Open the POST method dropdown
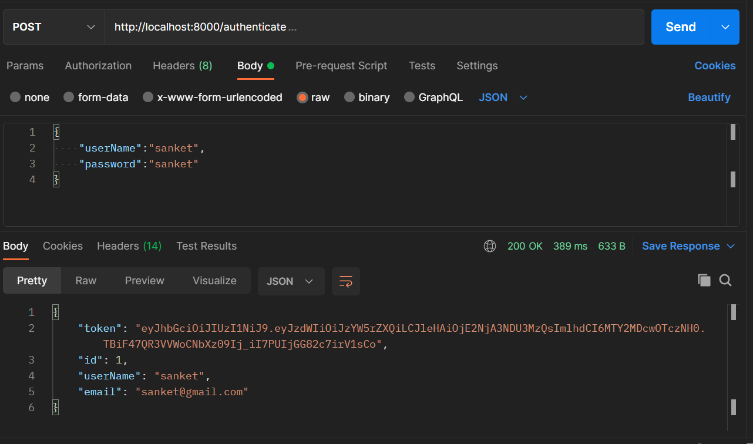The height and width of the screenshot is (444, 753). click(x=54, y=27)
